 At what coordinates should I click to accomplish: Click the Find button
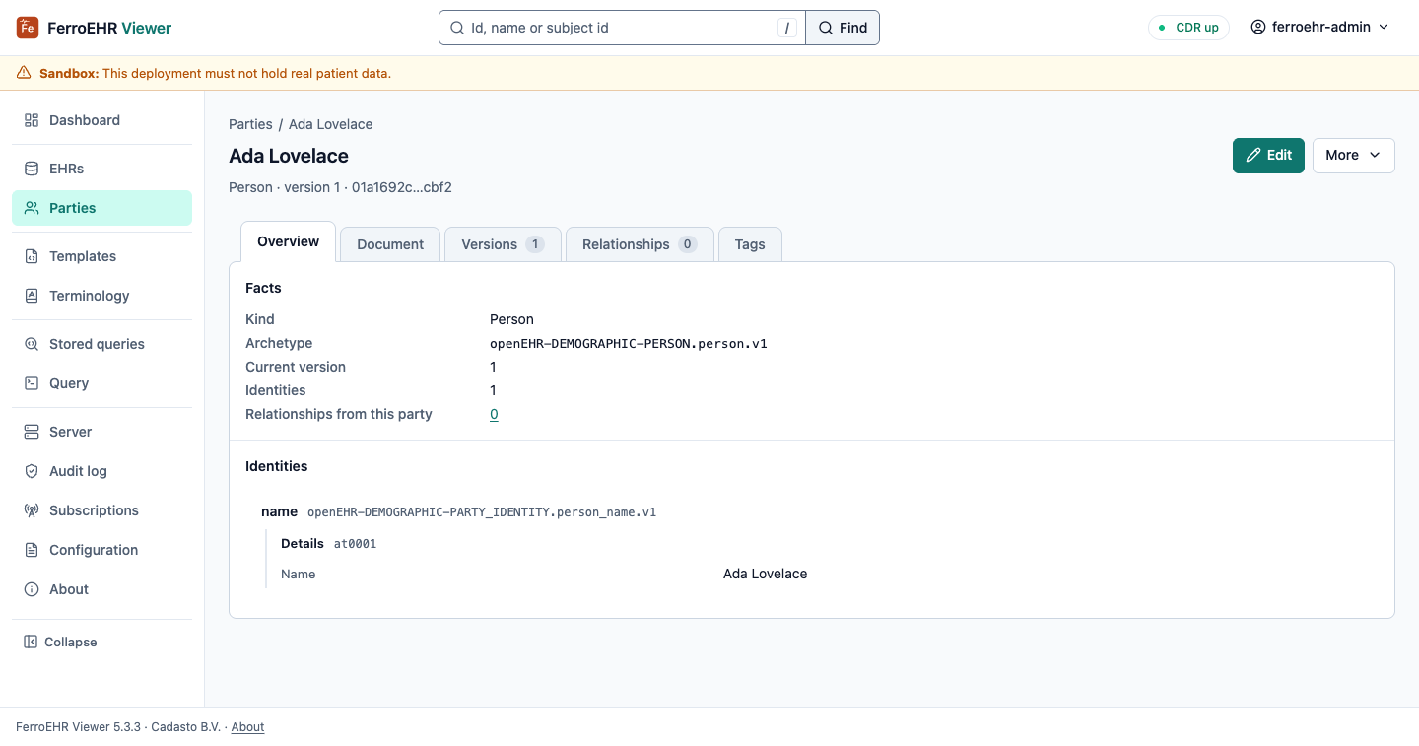(843, 28)
